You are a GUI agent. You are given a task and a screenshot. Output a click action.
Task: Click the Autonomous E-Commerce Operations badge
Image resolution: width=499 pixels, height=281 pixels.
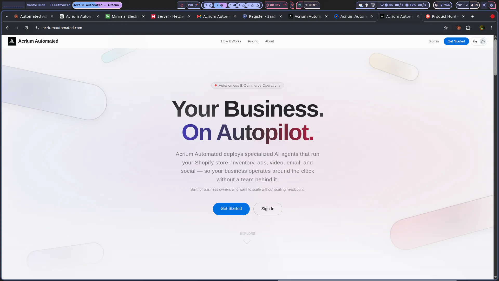click(x=247, y=86)
